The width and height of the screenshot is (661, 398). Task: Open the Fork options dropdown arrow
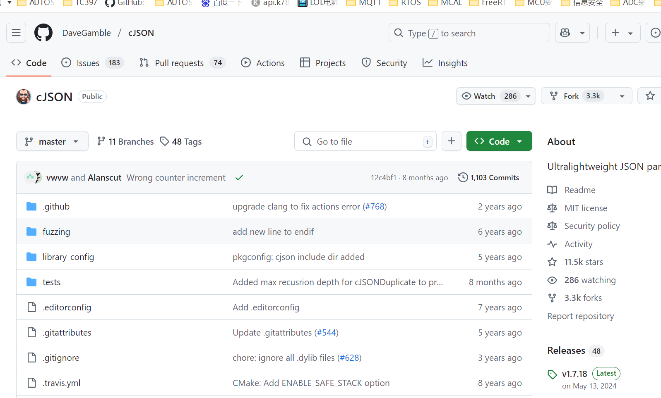pos(622,96)
